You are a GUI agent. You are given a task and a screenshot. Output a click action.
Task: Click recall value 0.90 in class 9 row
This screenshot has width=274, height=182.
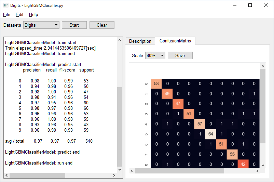52,130
